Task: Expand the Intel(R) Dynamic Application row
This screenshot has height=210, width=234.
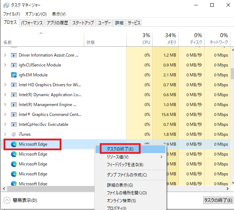Action: (x=5, y=95)
